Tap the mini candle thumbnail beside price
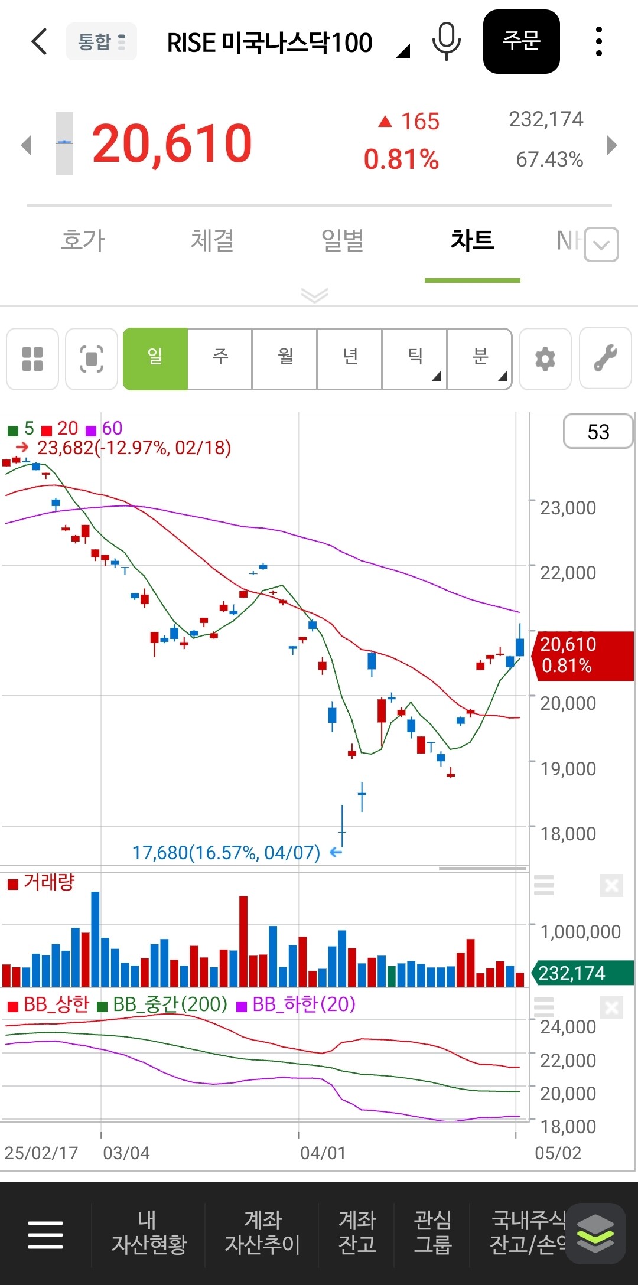This screenshot has width=638, height=1285. (x=64, y=143)
